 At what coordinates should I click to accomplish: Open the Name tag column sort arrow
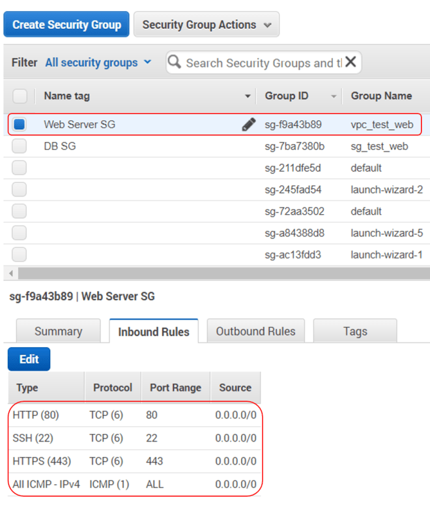point(248,97)
